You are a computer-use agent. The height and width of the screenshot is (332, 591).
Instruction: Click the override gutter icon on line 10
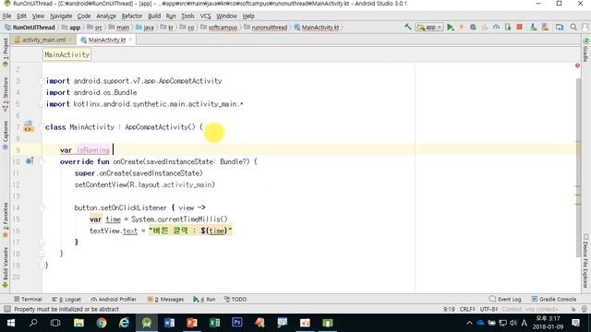30,161
